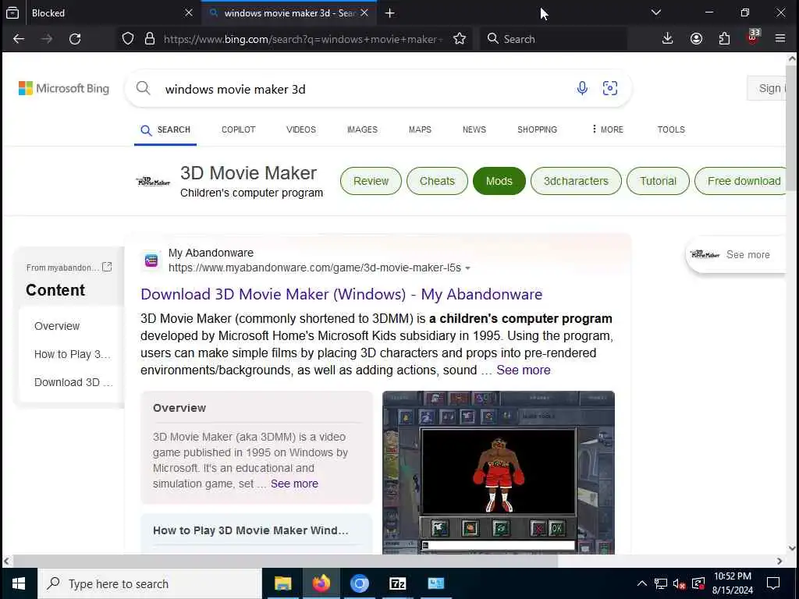Open Firefox View in the tab bar
799x599 pixels.
pyautogui.click(x=12, y=13)
